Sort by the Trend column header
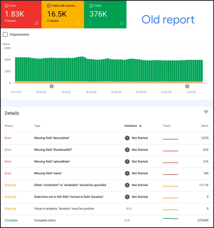The image size is (214, 228). 167,126
